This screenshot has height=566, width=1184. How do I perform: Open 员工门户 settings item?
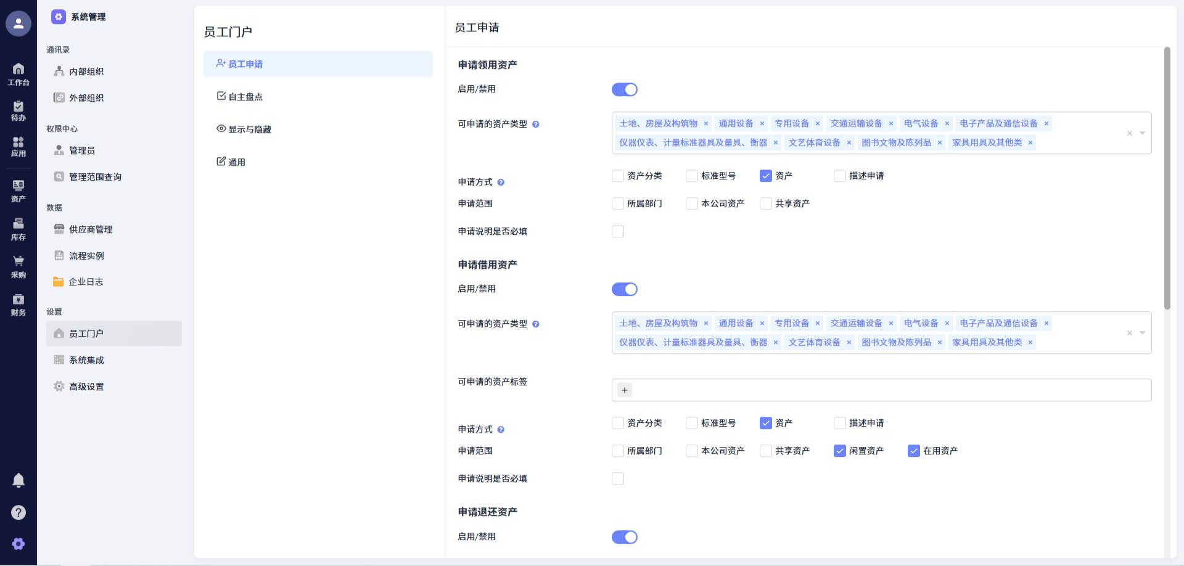(x=114, y=334)
